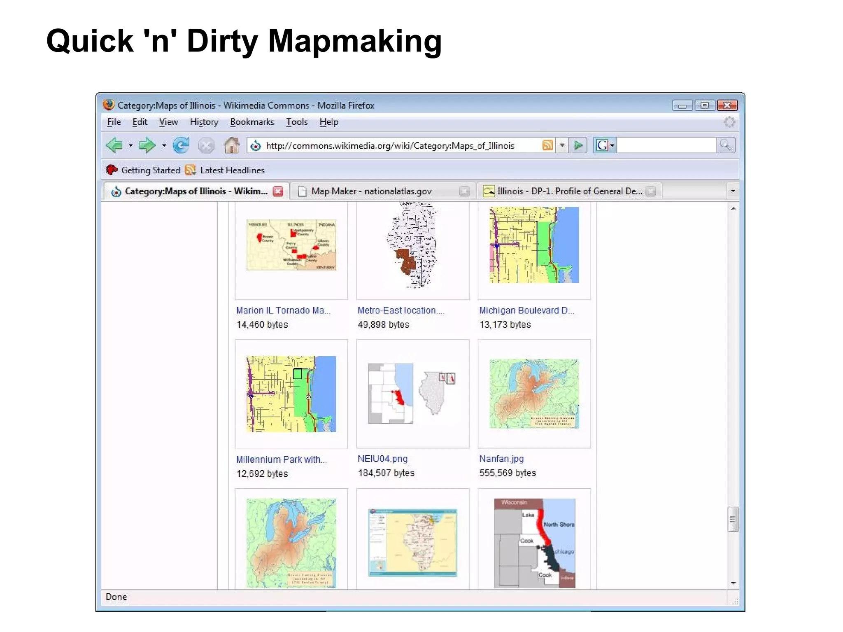Open the Edit menu
843x632 pixels.
[x=140, y=122]
